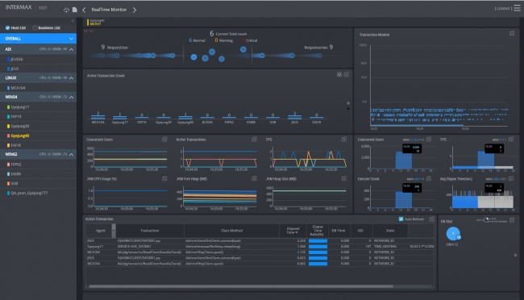This screenshot has width=524, height=300.
Task: Click the Transaction column header
Action: pyautogui.click(x=150, y=231)
